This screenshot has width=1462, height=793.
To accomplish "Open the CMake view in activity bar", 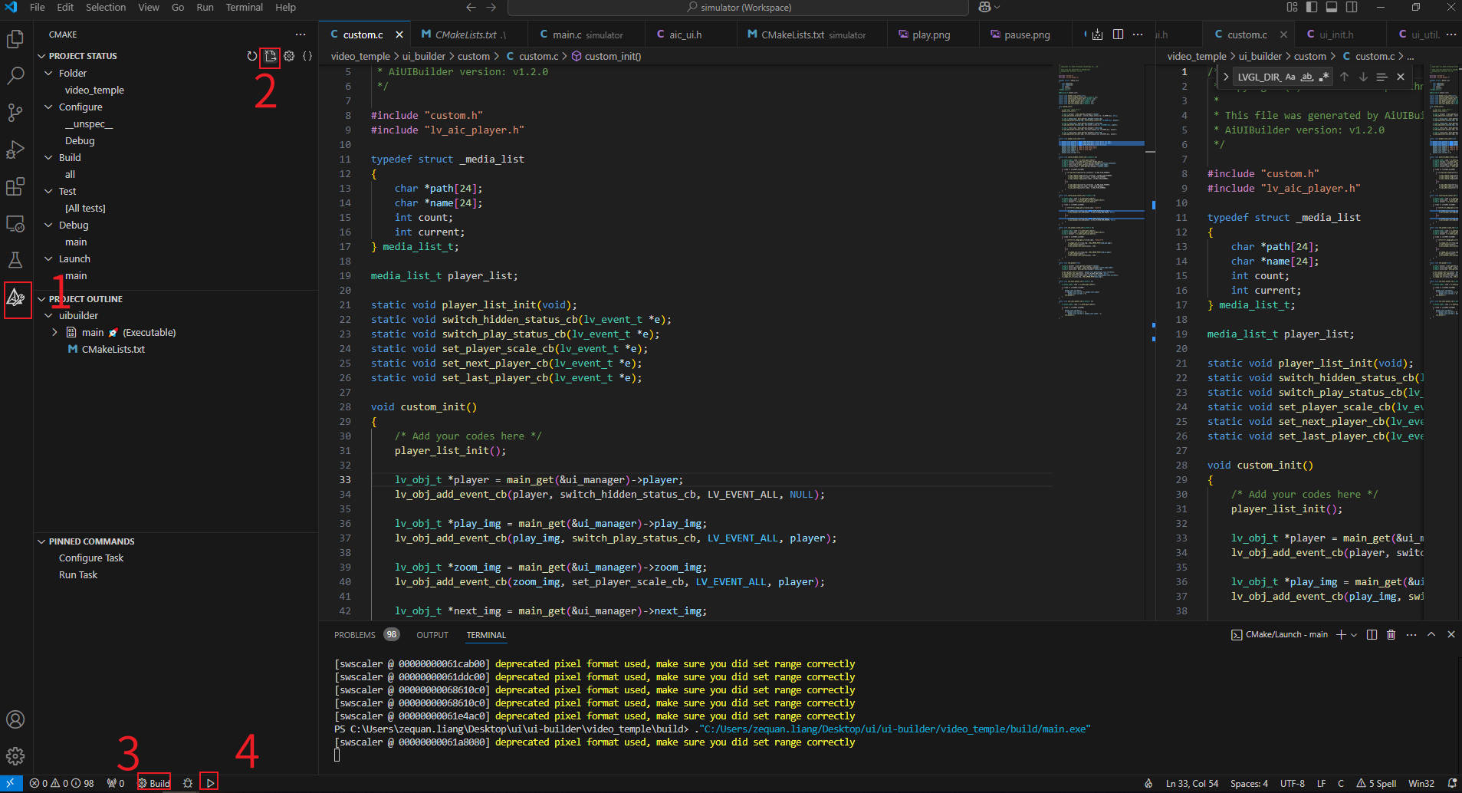I will [x=15, y=297].
